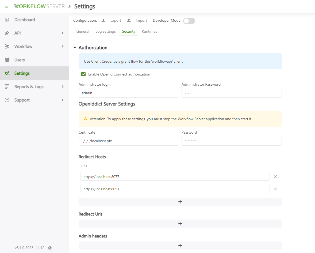Image resolution: width=315 pixels, height=253 pixels.
Task: Click the Export download icon
Action: point(103,21)
